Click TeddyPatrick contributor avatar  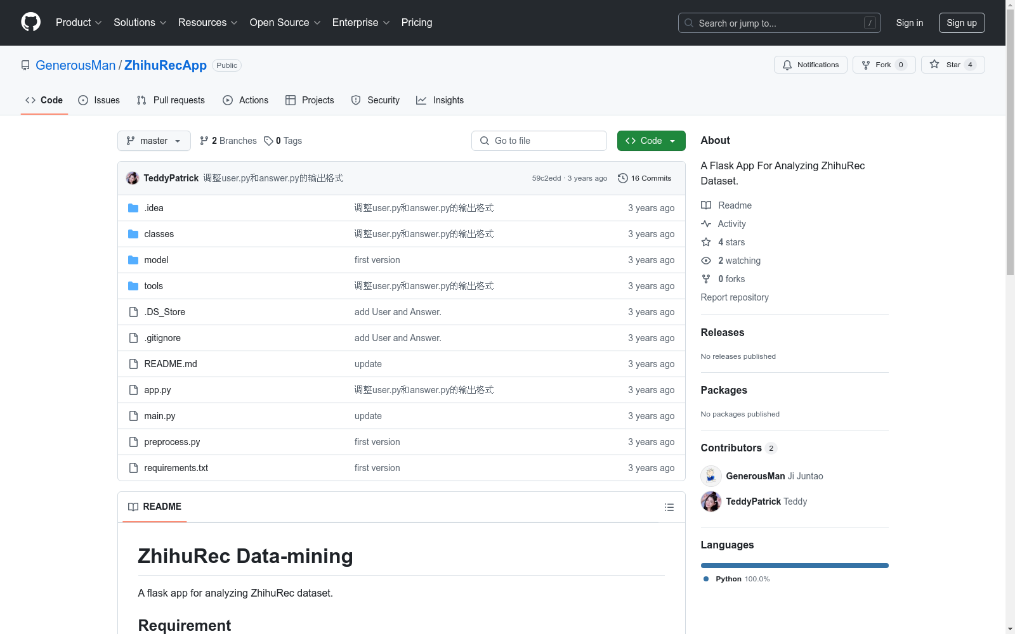pos(711,501)
